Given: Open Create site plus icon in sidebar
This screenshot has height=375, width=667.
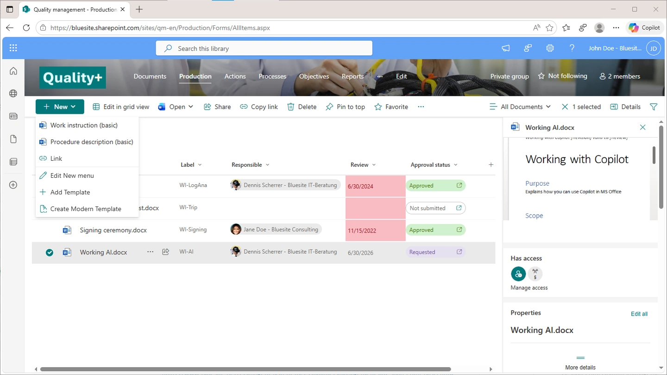Looking at the screenshot, I should point(13,185).
